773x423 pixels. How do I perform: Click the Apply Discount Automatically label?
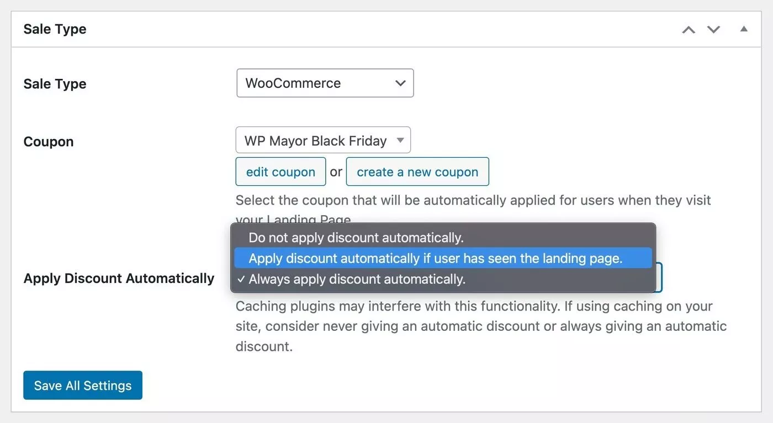coord(119,279)
